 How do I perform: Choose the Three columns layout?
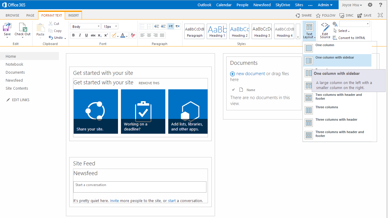click(337, 110)
